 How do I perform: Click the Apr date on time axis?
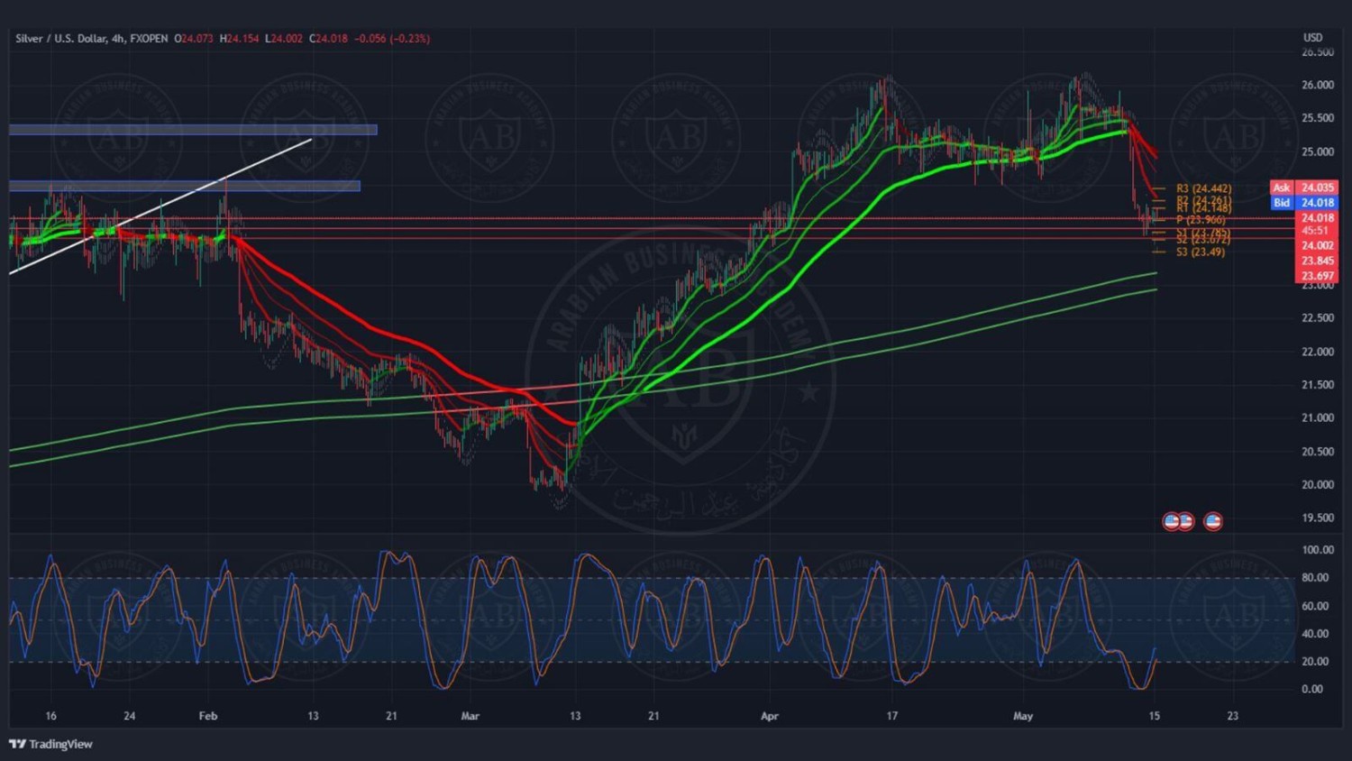(x=769, y=716)
